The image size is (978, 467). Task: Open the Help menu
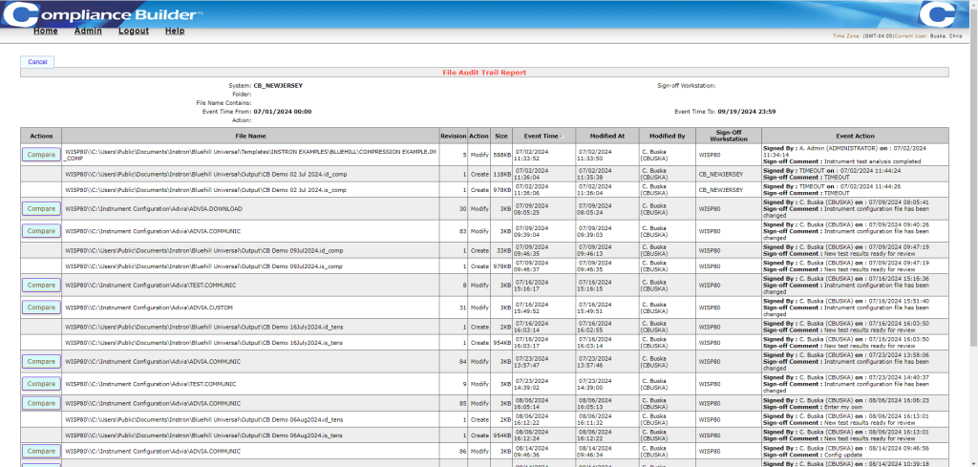coord(175,32)
